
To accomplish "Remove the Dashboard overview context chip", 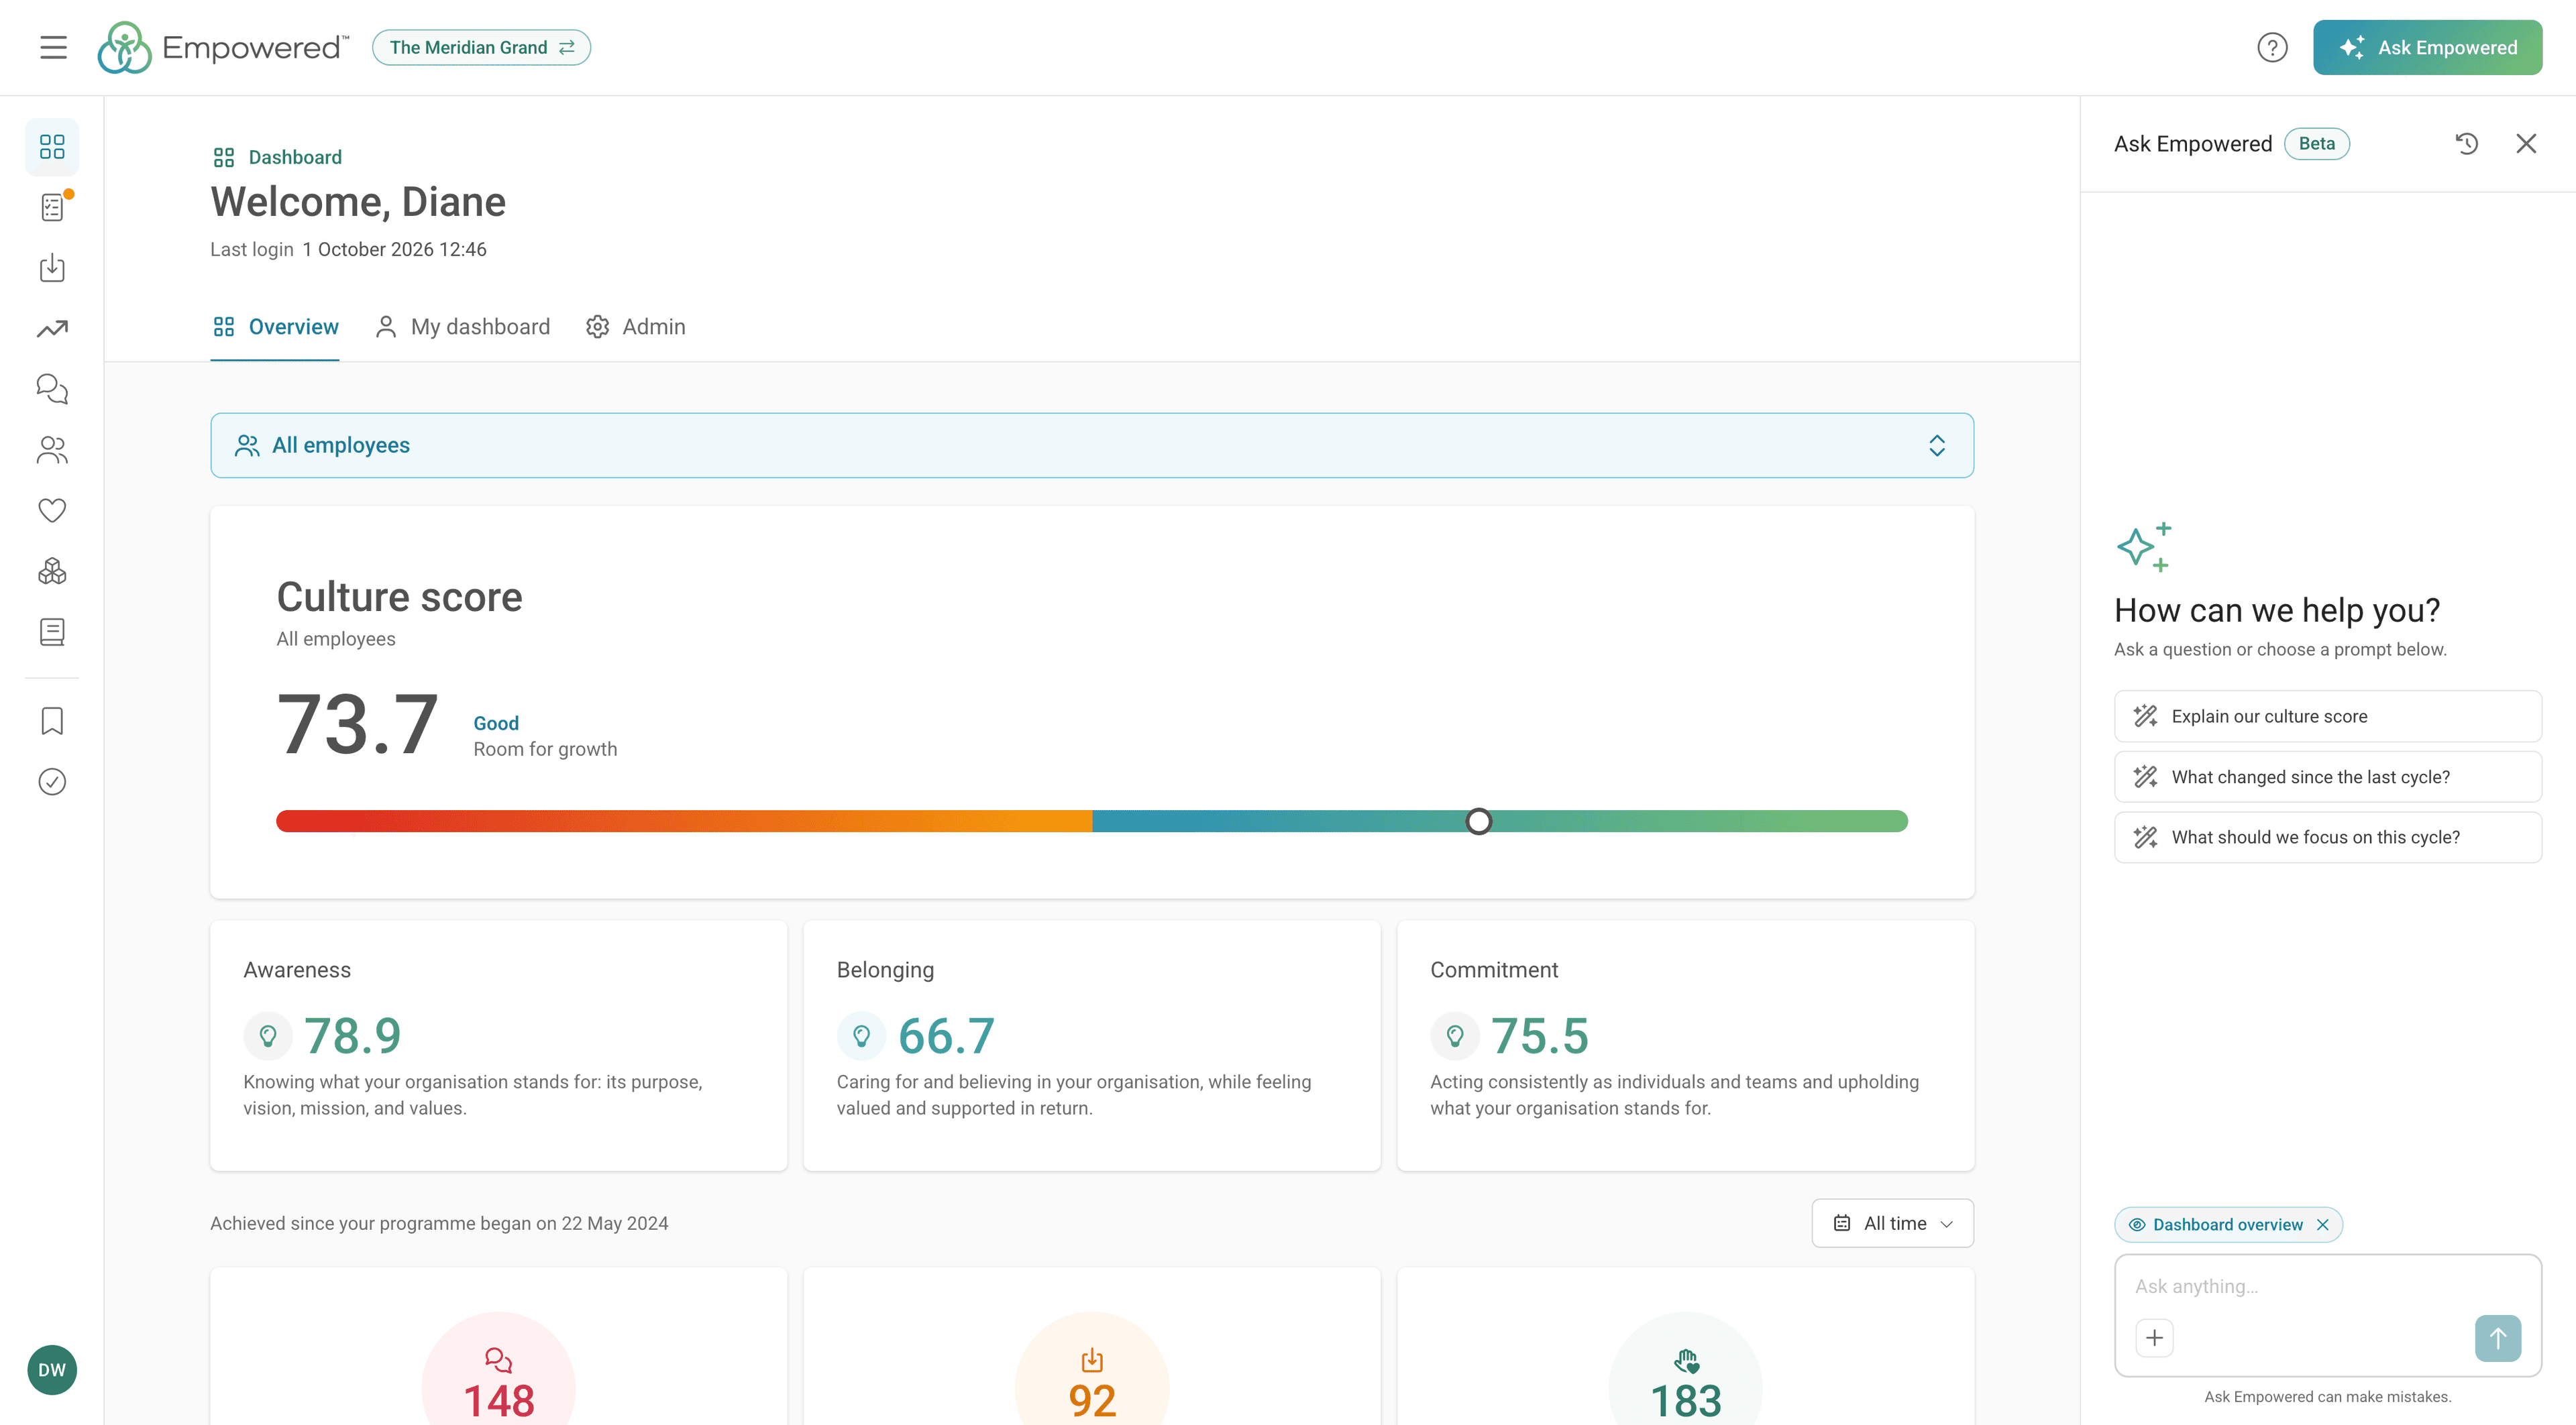I will tap(2322, 1225).
